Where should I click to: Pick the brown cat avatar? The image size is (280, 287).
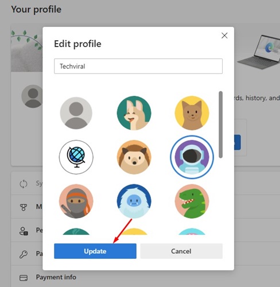(192, 113)
